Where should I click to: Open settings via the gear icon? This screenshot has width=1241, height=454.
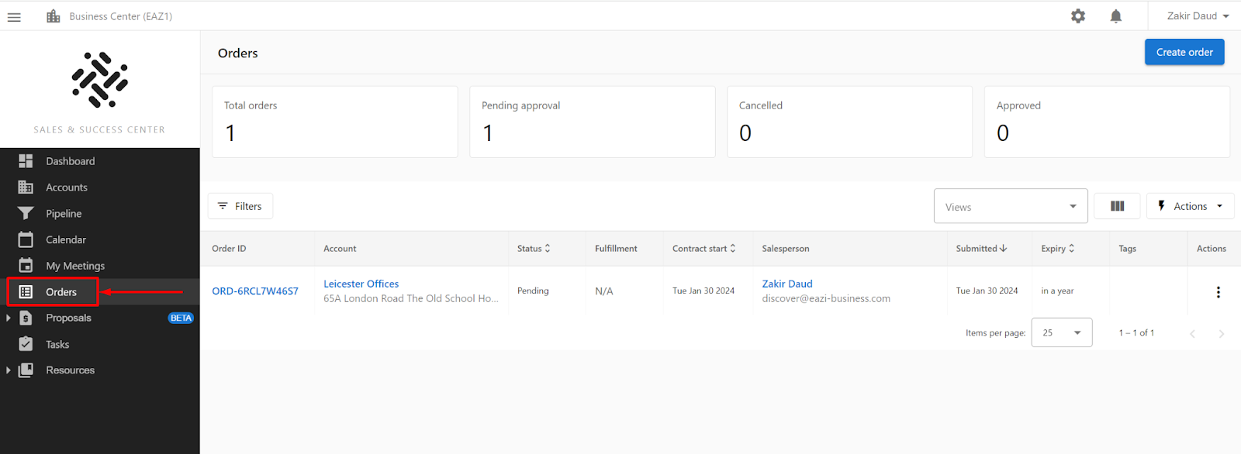coord(1078,16)
